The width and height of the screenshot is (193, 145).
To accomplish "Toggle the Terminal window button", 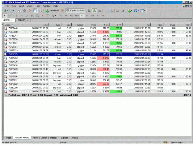I will coord(35,11).
